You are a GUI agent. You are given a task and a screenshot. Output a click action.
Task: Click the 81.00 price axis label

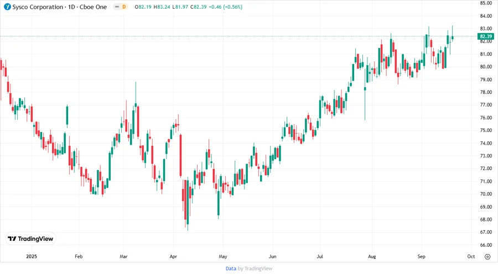coord(486,54)
